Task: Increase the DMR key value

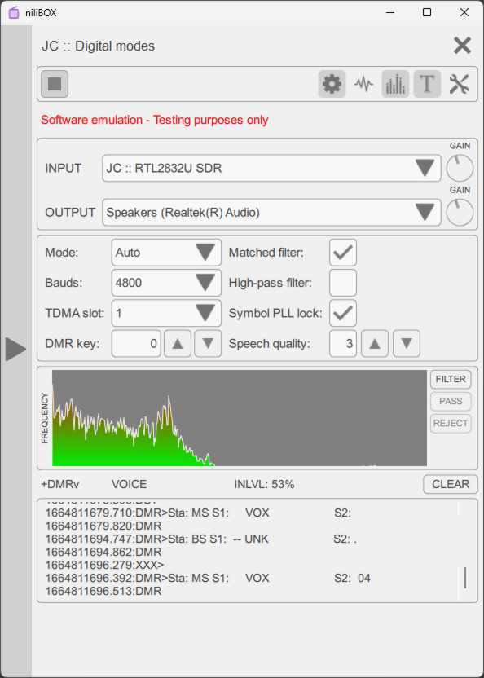Action: click(178, 344)
